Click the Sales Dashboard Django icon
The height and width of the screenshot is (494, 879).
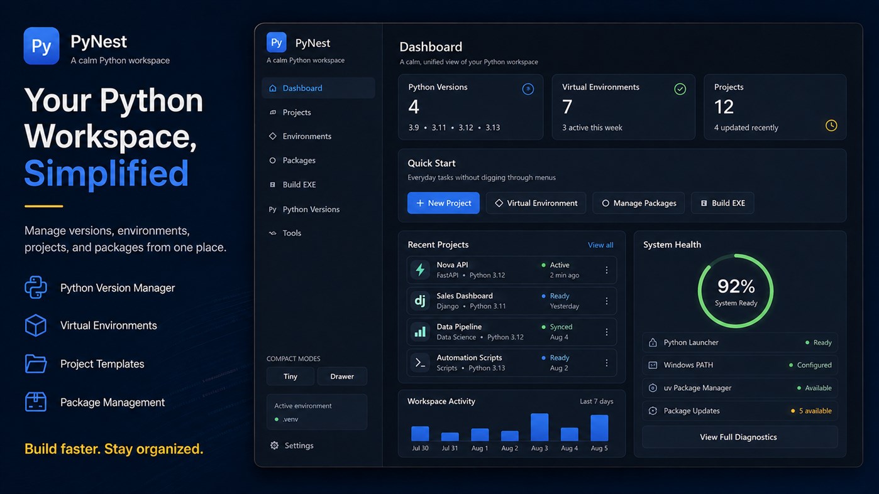pyautogui.click(x=420, y=301)
